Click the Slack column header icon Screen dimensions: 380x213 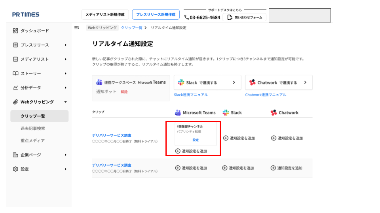[x=226, y=112]
